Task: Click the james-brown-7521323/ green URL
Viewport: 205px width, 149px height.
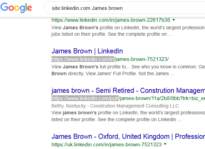Action: click(110, 59)
